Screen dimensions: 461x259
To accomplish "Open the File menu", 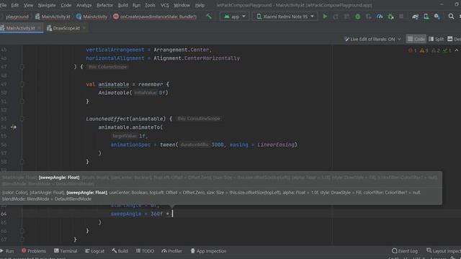I will point(3,5).
